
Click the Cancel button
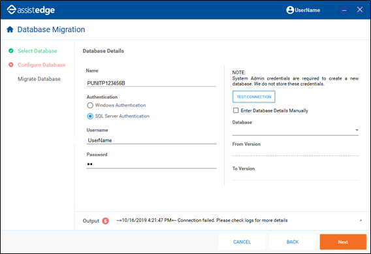click(x=242, y=242)
